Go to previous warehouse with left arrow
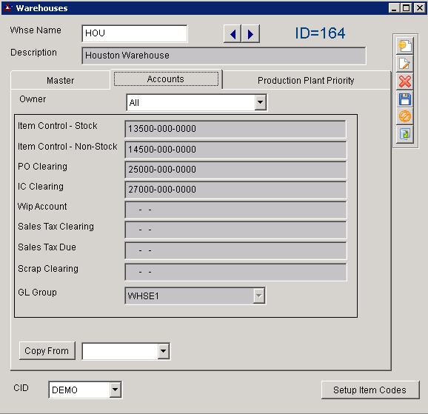The height and width of the screenshot is (414, 428). (233, 34)
